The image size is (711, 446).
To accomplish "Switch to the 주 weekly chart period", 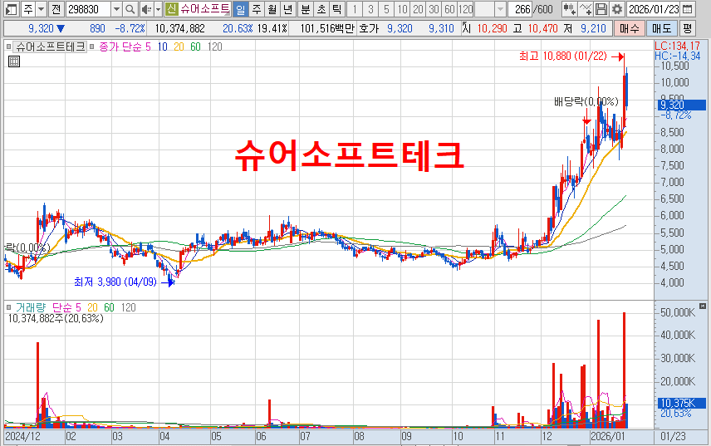I will [x=257, y=9].
